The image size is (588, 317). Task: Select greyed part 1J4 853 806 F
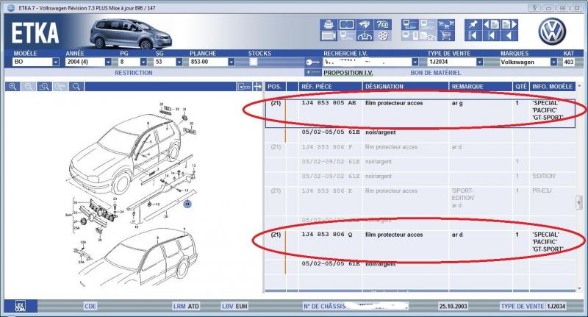coord(327,147)
